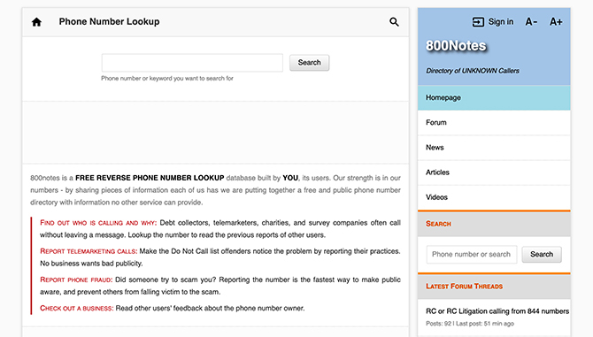Click 'Phone number or keyword' hint text

[x=167, y=79]
